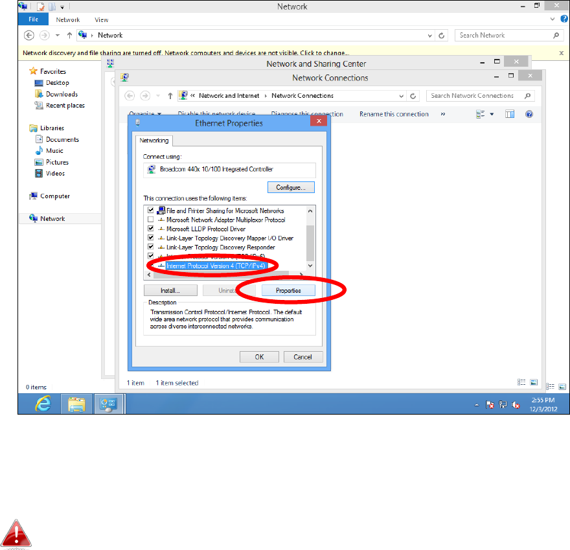Open the Network Connections address bar dropdown
The height and width of the screenshot is (550, 570).
point(402,96)
